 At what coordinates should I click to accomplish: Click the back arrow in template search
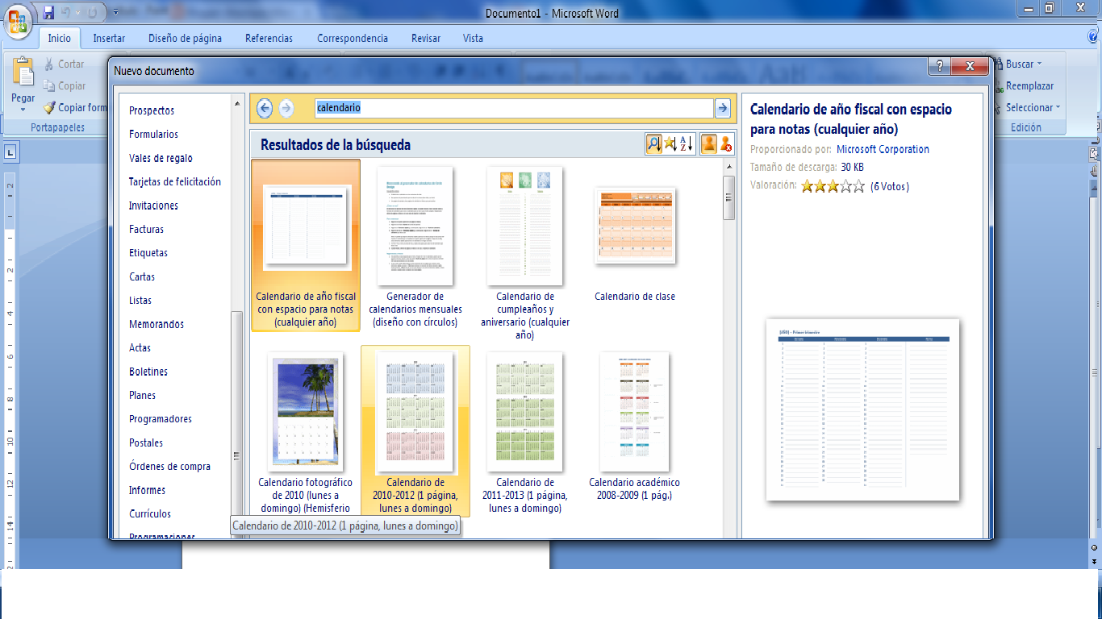(264, 108)
